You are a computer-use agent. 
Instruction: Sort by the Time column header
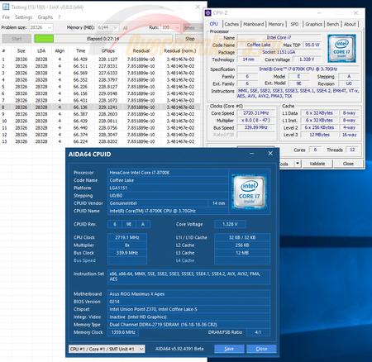(x=80, y=51)
